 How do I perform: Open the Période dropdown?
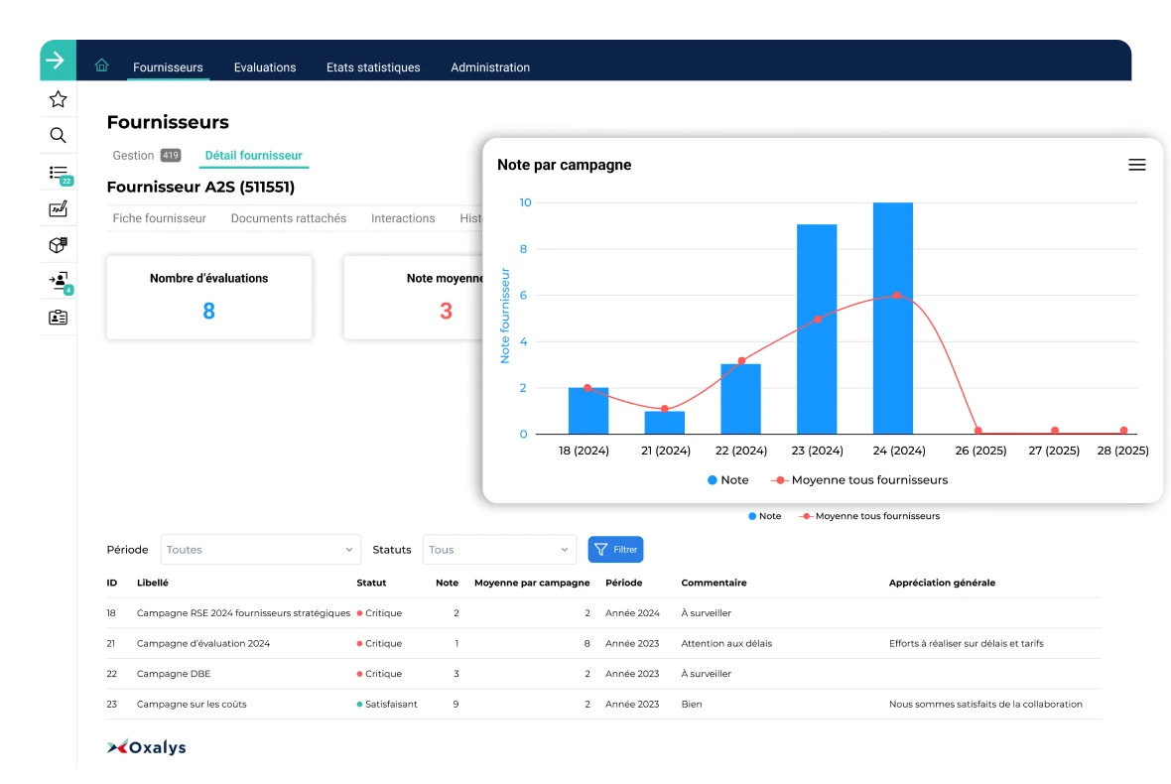[x=260, y=550]
